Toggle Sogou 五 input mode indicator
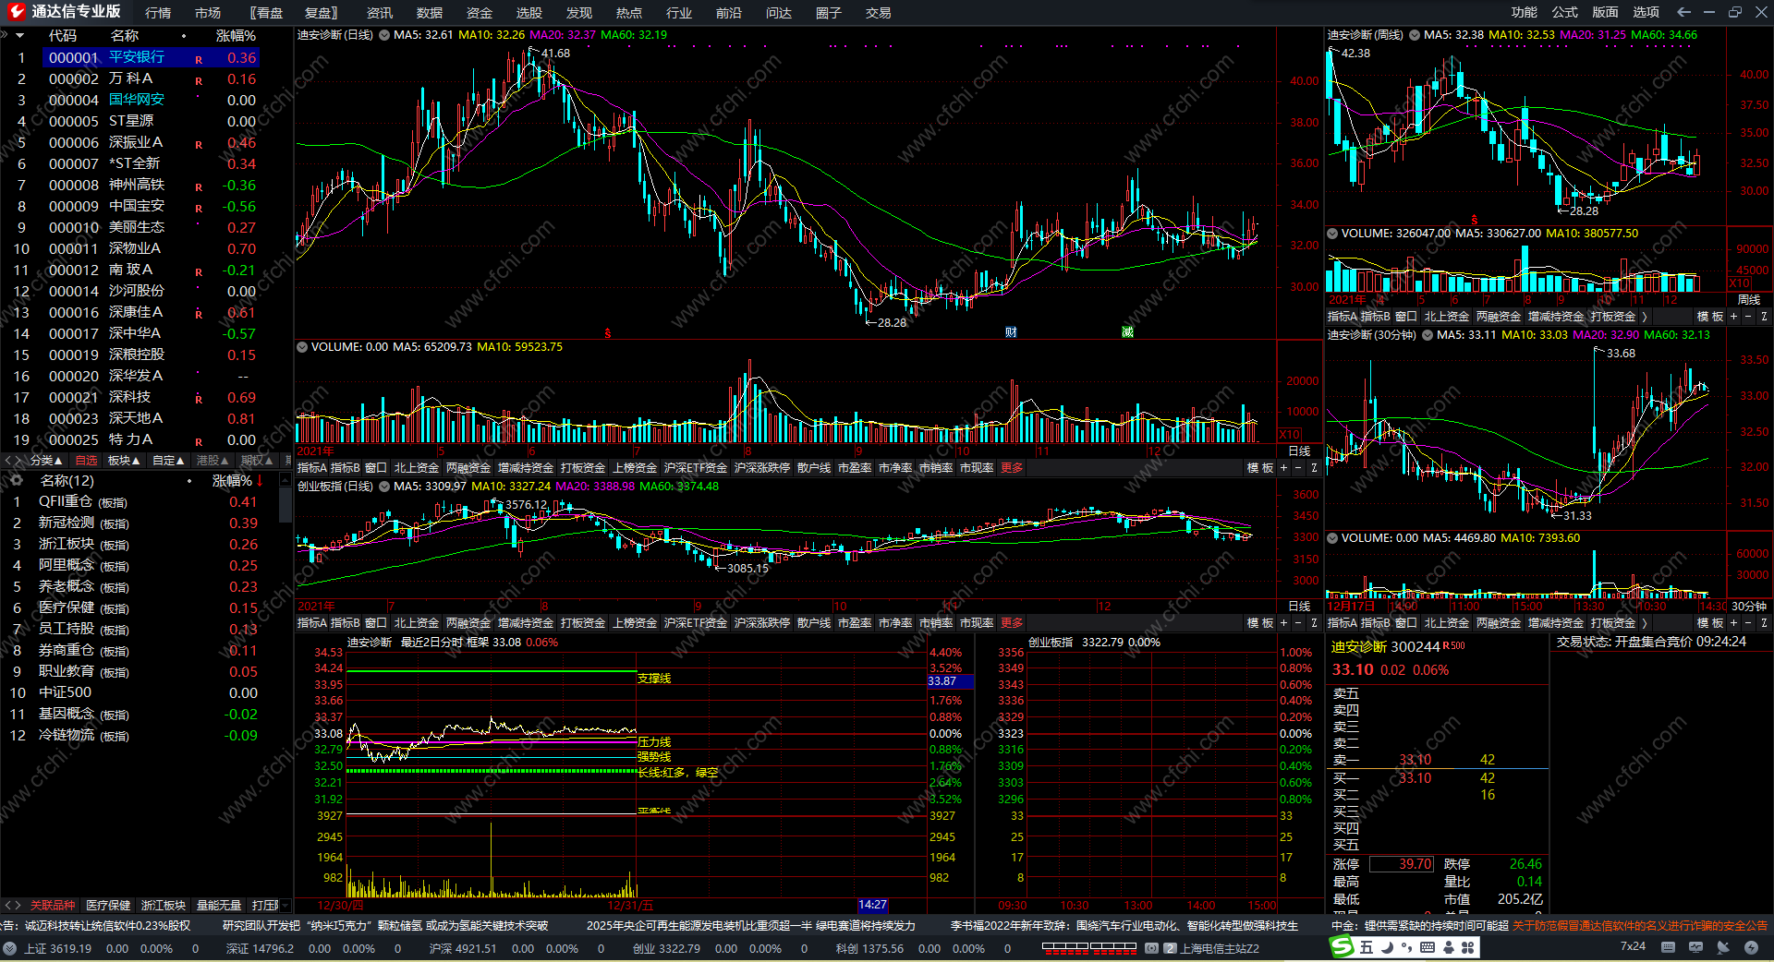Screen dimensions: 1774x962 [1367, 947]
